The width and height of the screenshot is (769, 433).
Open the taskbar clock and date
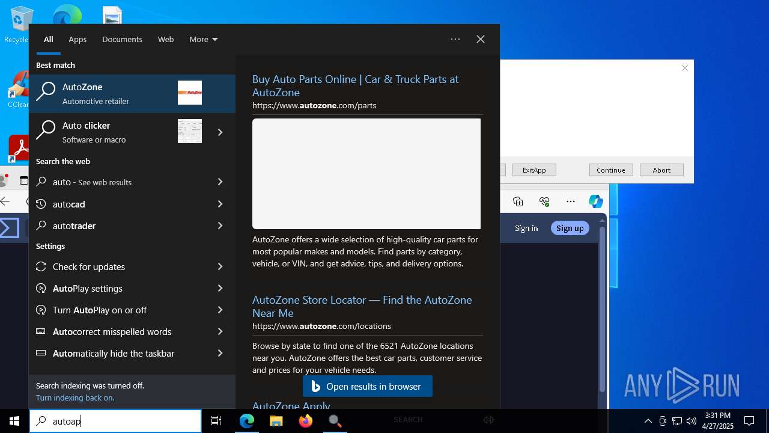point(718,421)
